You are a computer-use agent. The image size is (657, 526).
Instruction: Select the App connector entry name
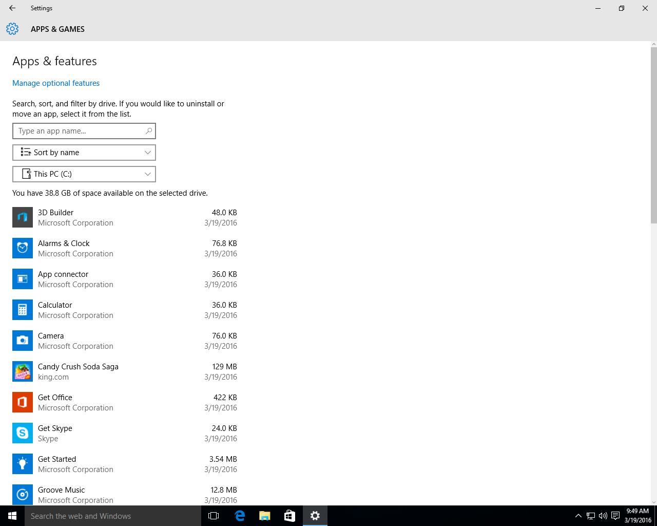pyautogui.click(x=63, y=274)
